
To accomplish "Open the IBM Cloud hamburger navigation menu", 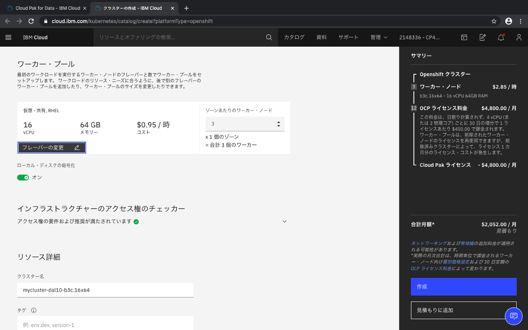I will coord(8,37).
